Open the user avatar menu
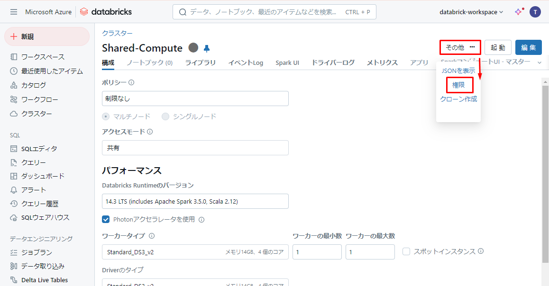The height and width of the screenshot is (286, 549). pyautogui.click(x=535, y=12)
